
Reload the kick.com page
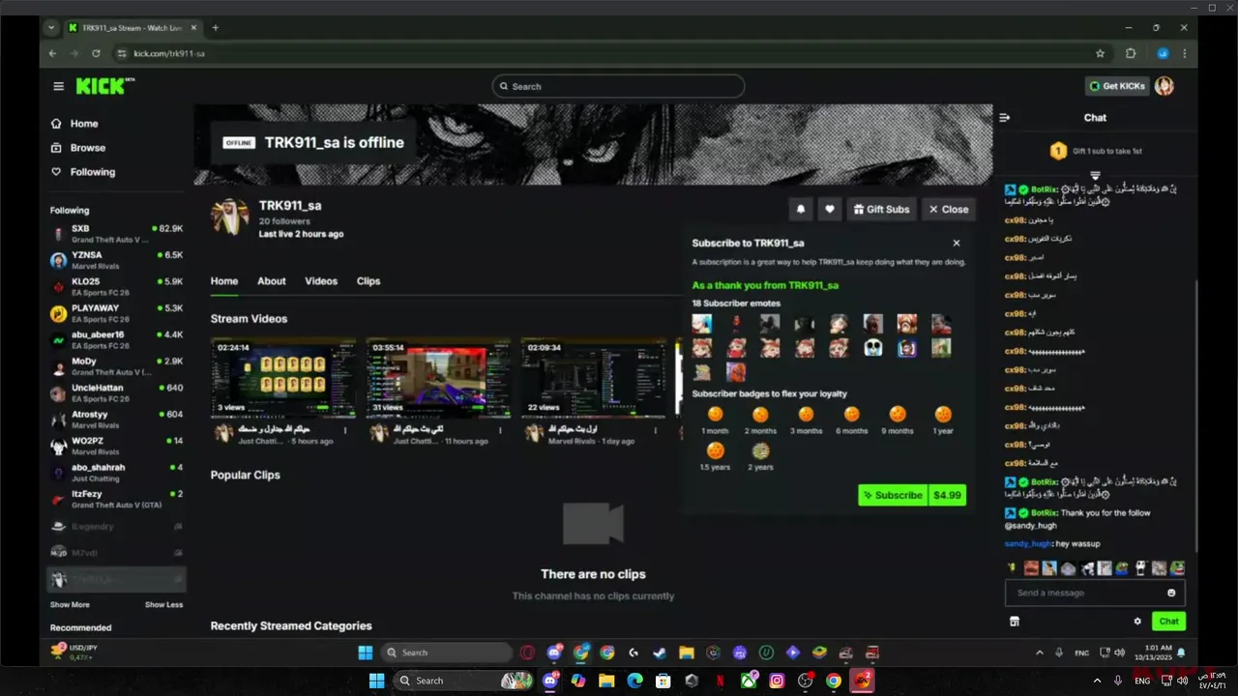[96, 53]
